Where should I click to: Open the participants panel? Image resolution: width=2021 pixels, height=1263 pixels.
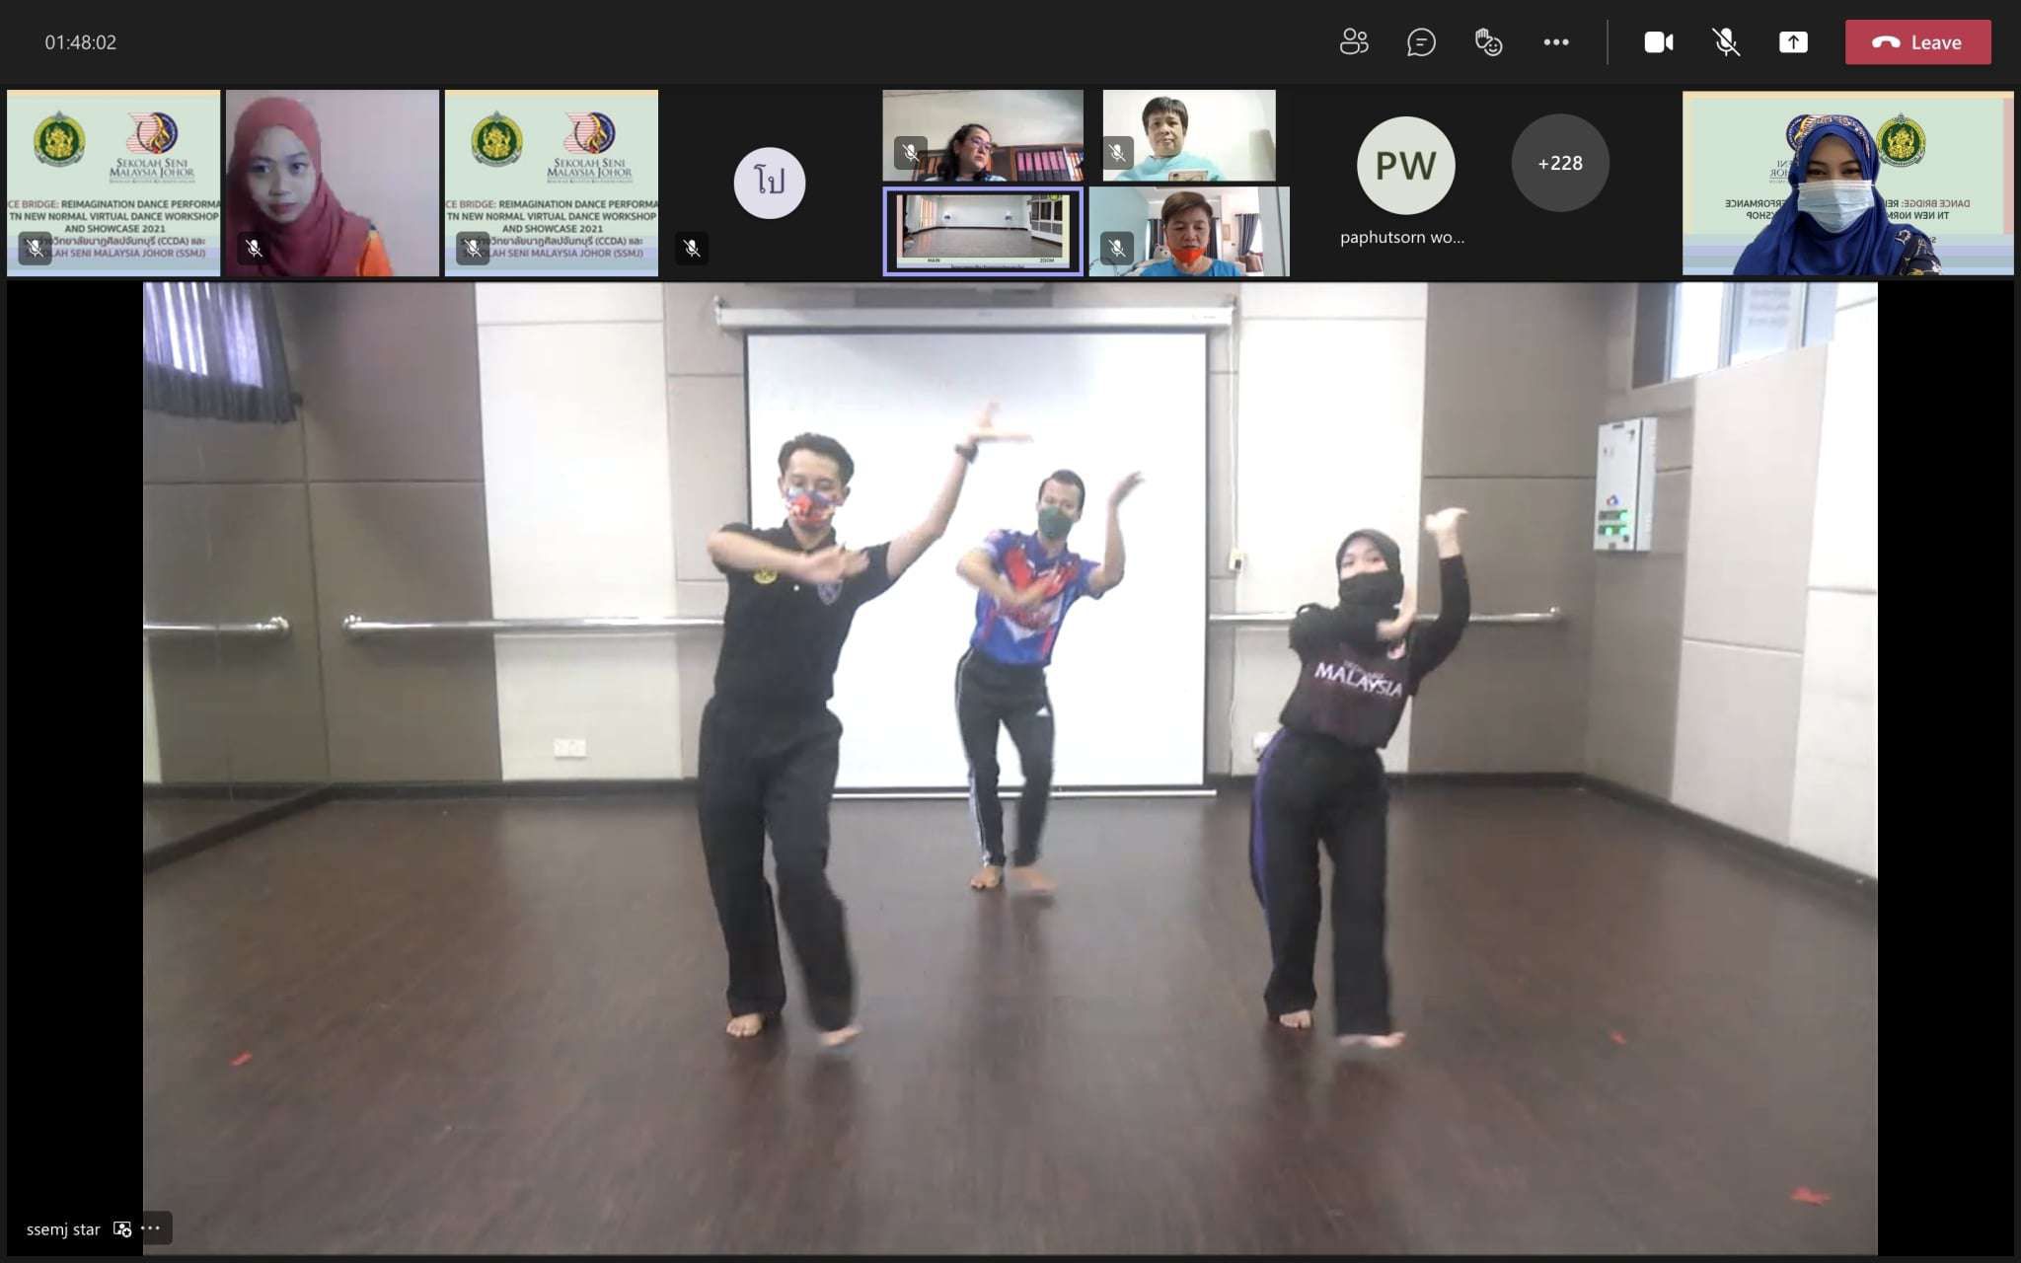coord(1354,42)
